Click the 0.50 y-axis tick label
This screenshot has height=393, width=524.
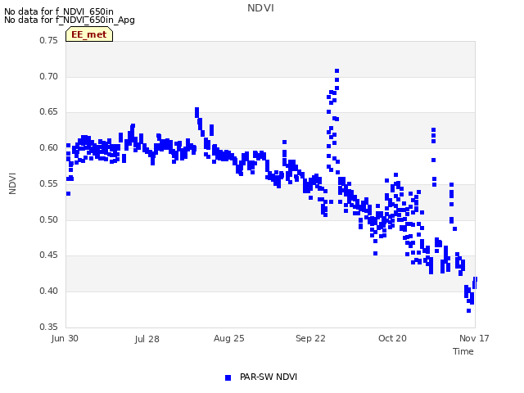48,219
